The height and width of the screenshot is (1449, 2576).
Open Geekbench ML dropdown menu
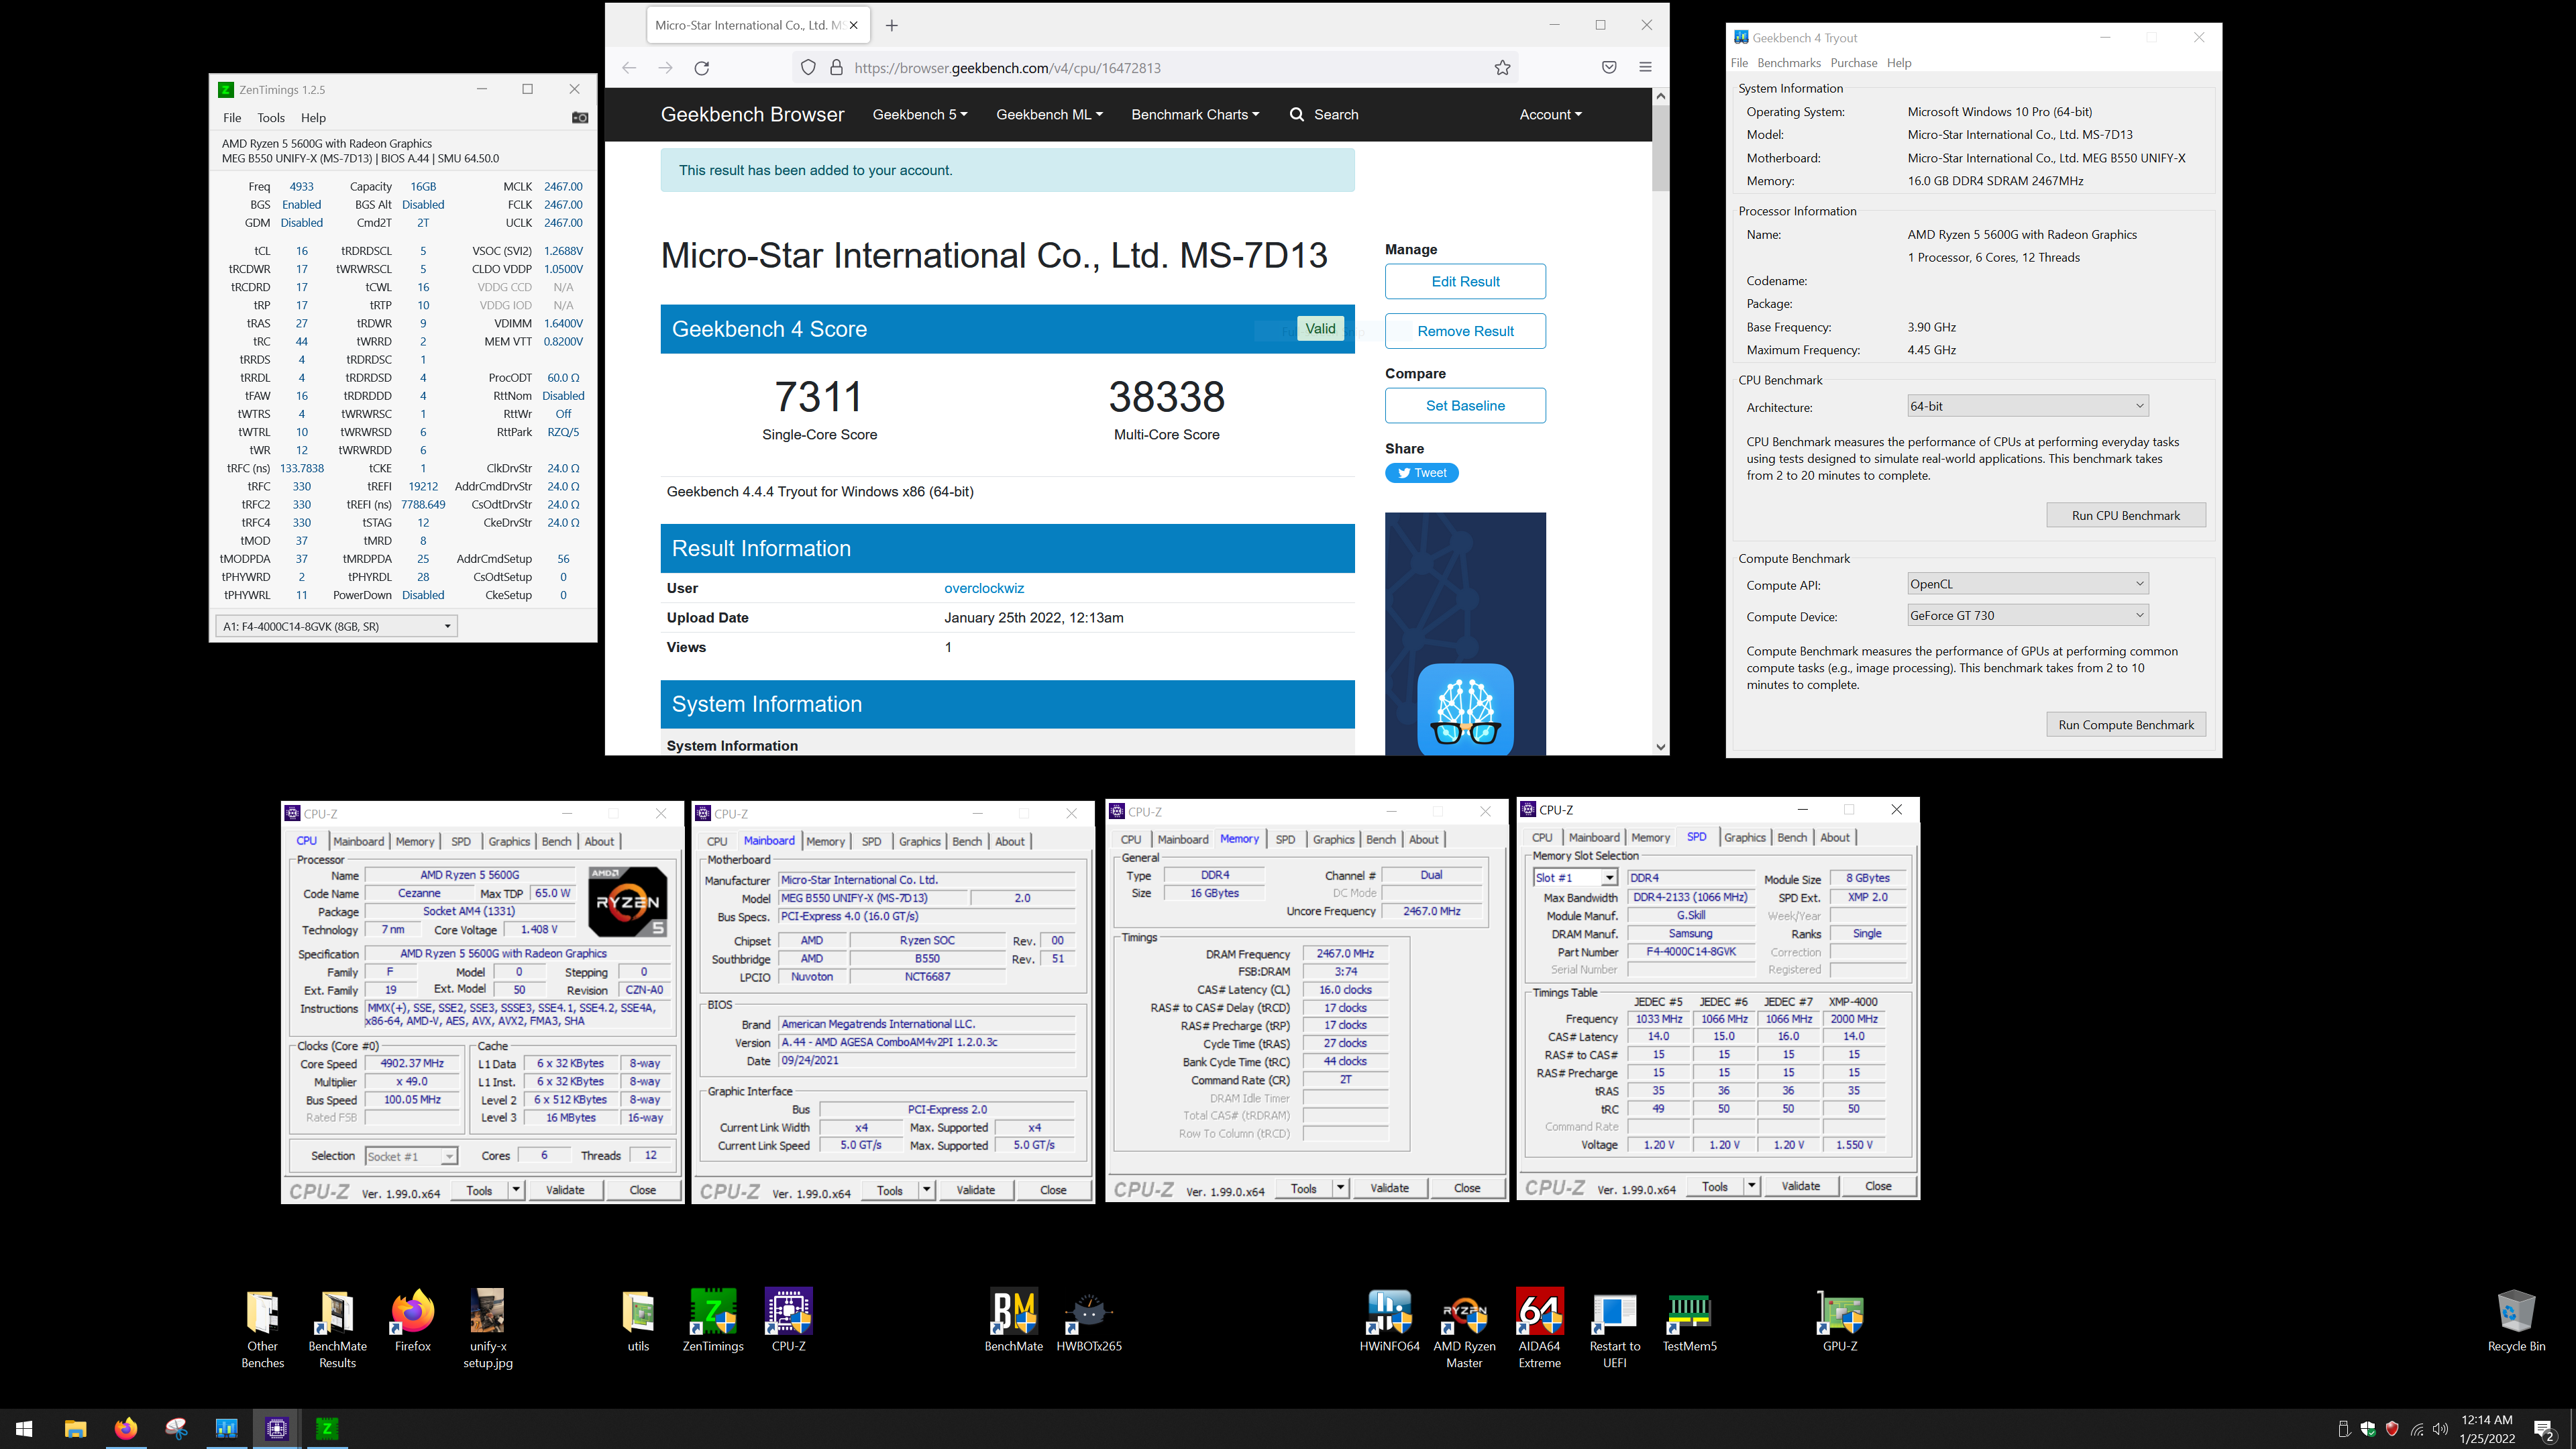tap(1049, 114)
